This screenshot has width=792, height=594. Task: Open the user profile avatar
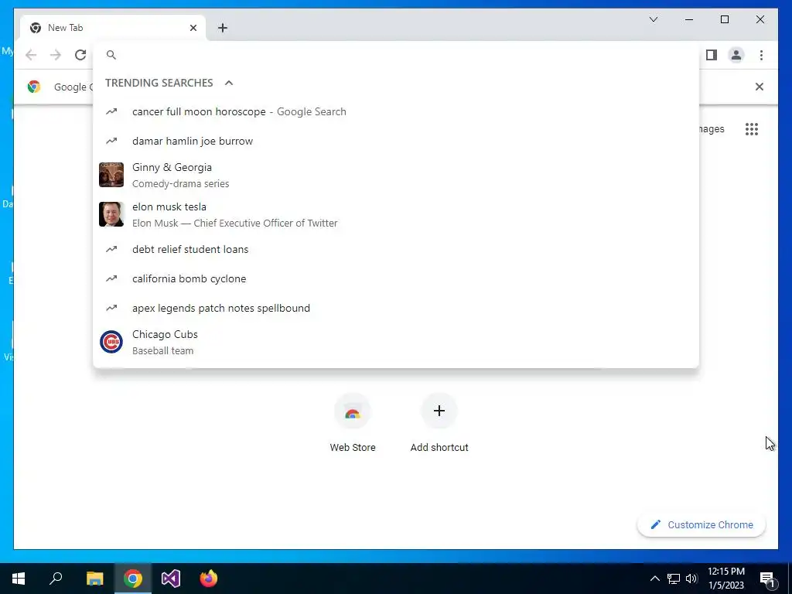736,55
